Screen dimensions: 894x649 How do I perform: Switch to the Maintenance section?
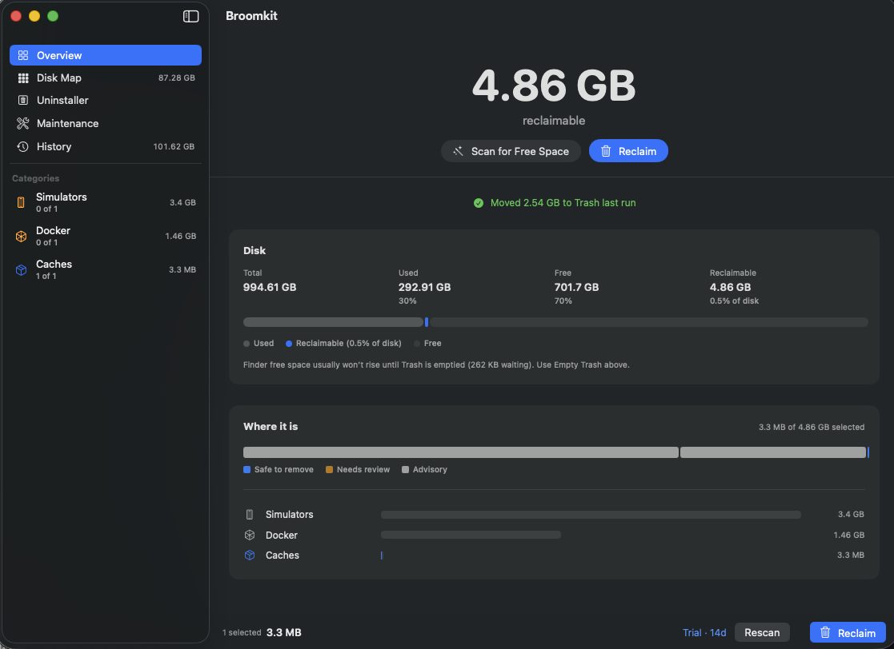[x=106, y=123]
